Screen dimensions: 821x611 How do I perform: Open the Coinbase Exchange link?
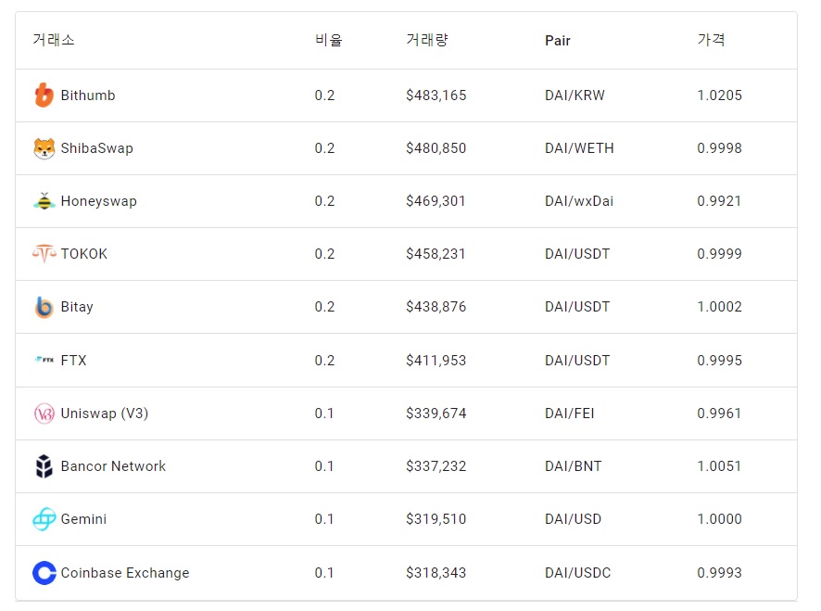[125, 573]
